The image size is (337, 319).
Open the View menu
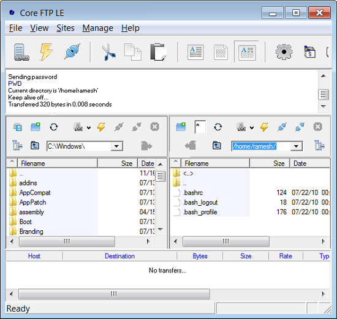(39, 28)
